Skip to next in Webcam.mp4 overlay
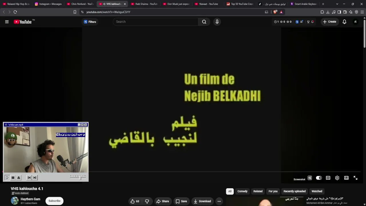 point(35,178)
